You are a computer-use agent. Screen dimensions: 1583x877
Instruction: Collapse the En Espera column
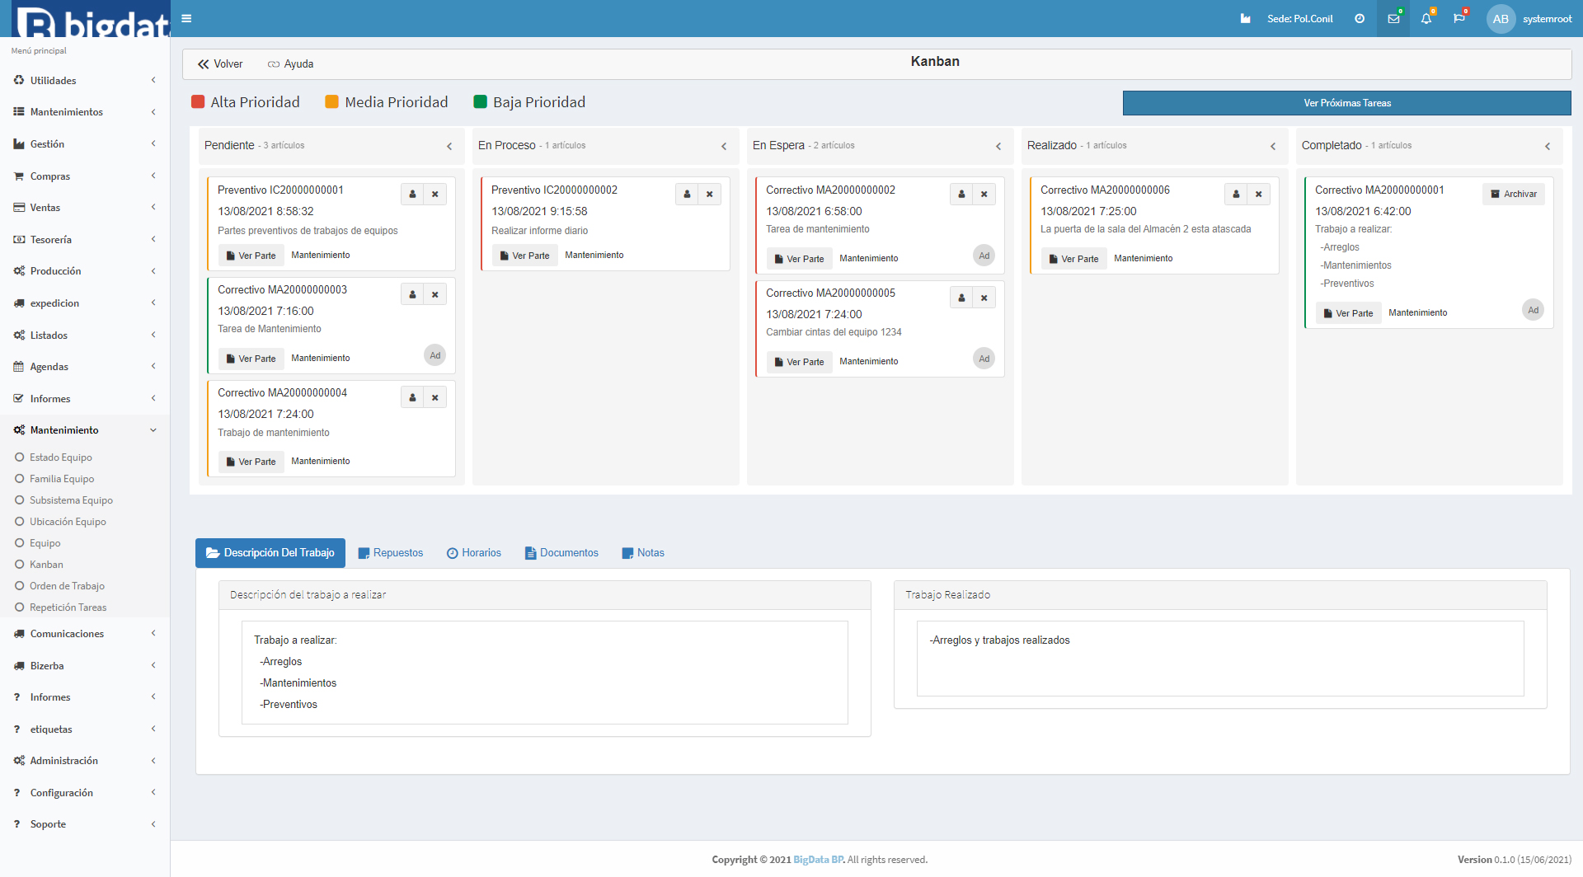click(x=998, y=146)
